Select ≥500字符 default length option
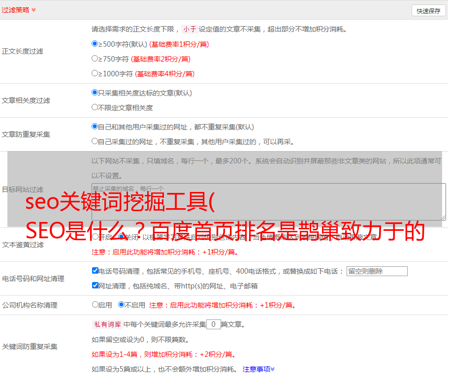449x378 pixels. click(x=95, y=44)
